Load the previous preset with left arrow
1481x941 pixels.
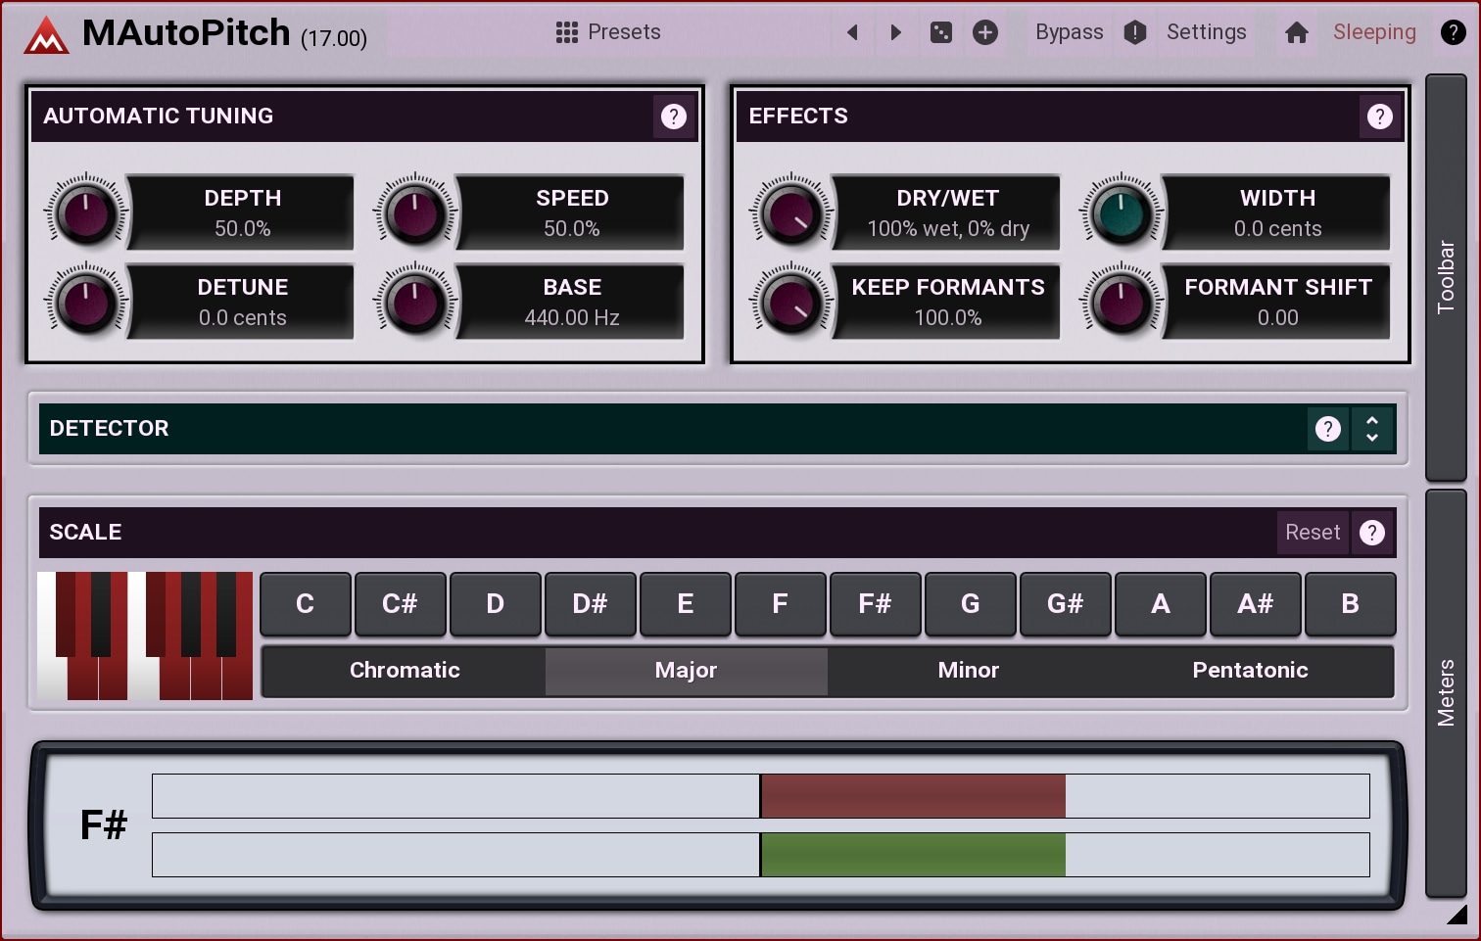(852, 32)
